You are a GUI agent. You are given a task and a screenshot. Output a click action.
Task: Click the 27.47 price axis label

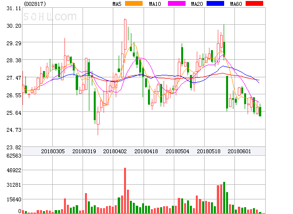14,78
